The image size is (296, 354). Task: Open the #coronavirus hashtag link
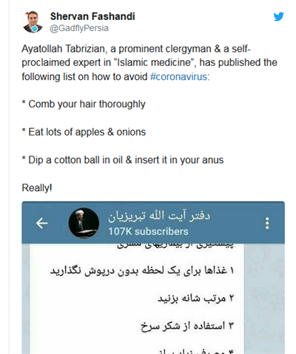(x=178, y=76)
